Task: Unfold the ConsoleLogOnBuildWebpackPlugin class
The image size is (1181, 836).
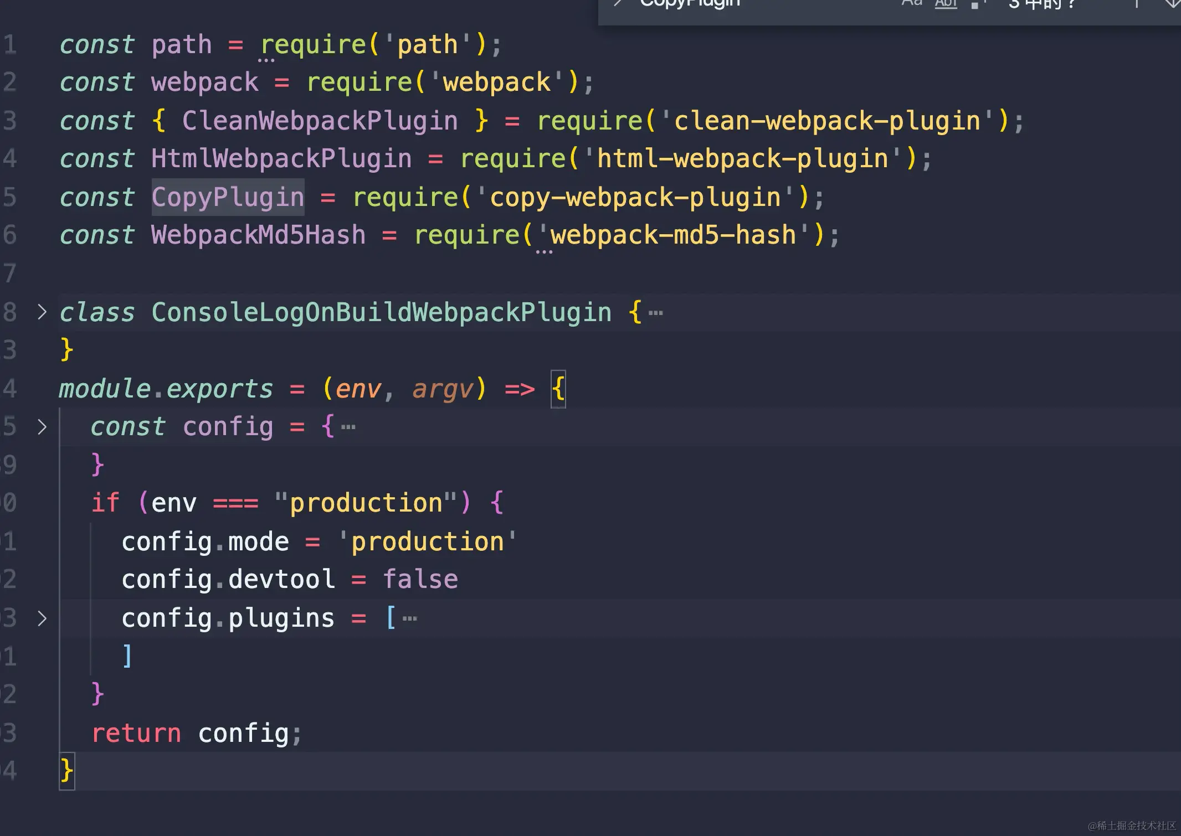Action: [42, 312]
